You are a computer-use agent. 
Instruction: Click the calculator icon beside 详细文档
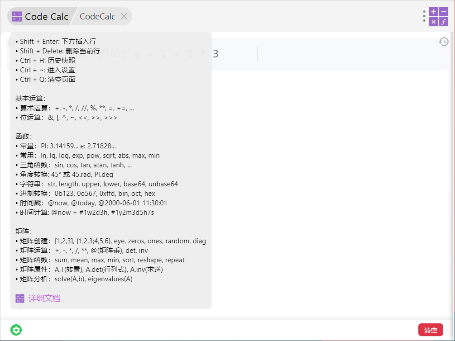(x=20, y=298)
